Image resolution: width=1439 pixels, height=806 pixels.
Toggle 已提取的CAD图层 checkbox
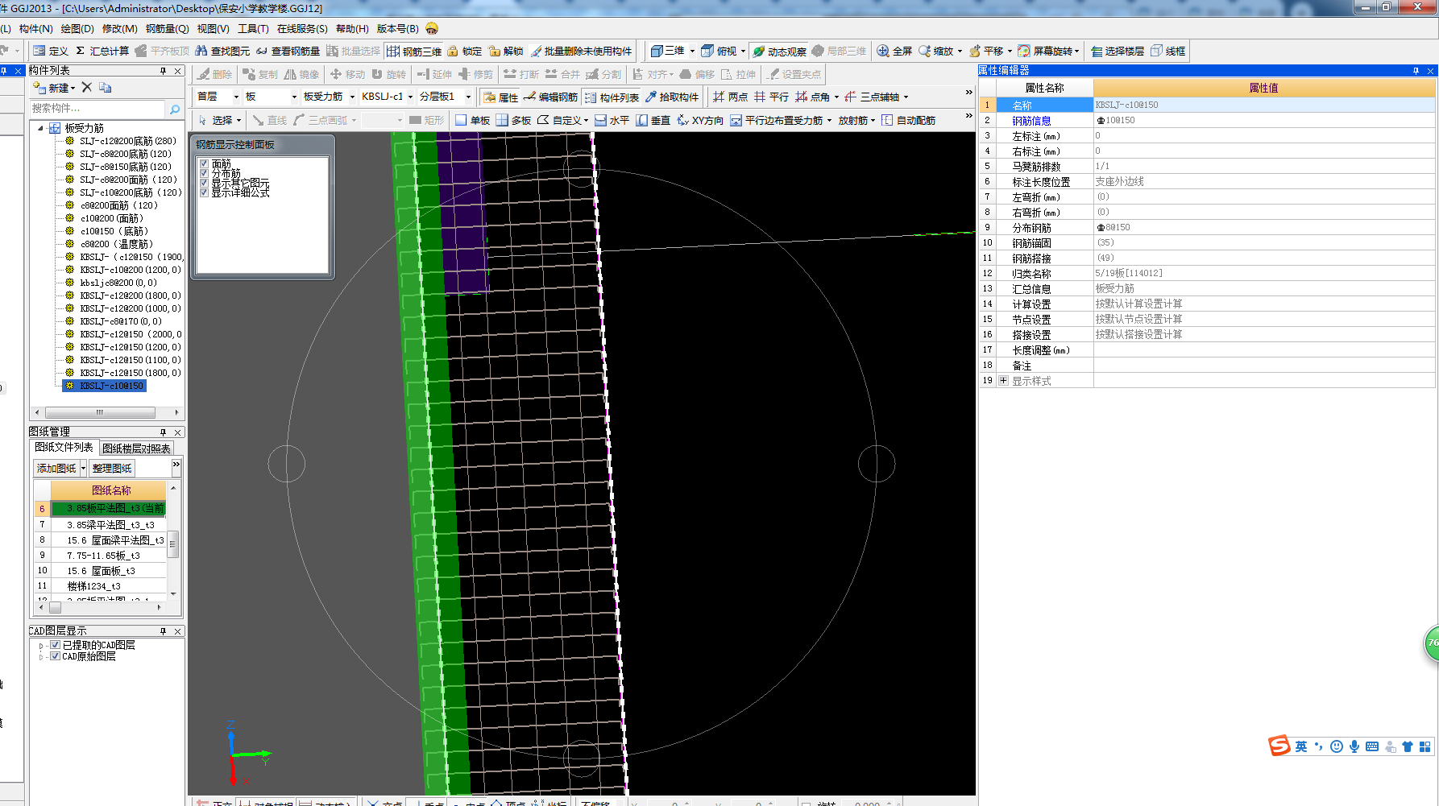[x=56, y=645]
